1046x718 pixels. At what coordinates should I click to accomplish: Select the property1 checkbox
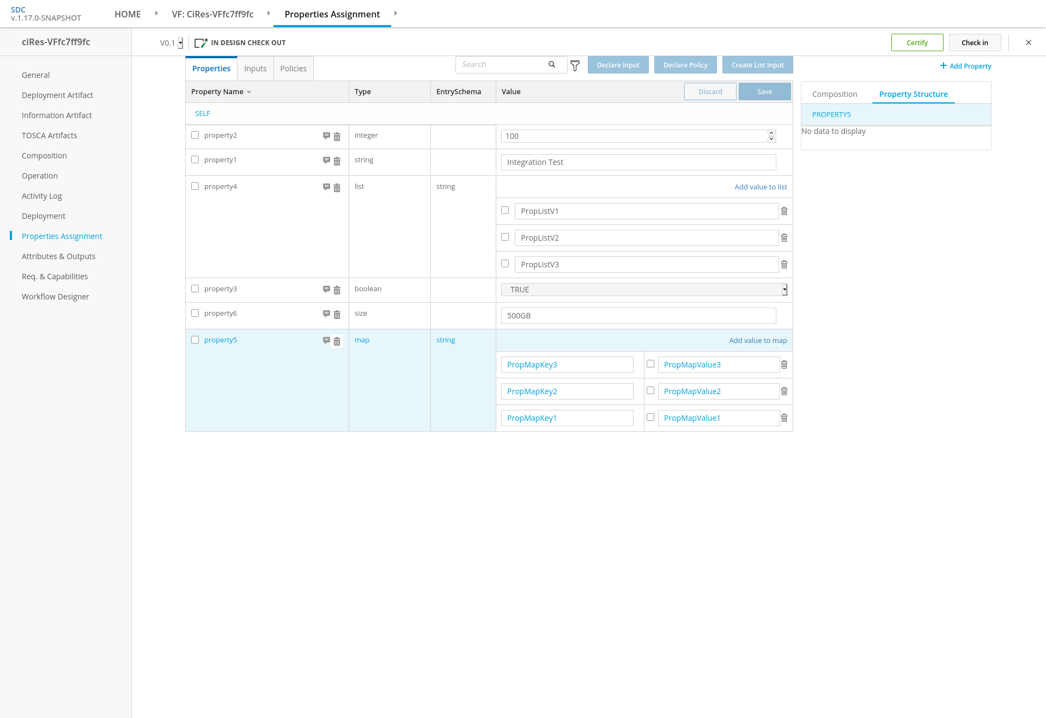click(x=195, y=159)
